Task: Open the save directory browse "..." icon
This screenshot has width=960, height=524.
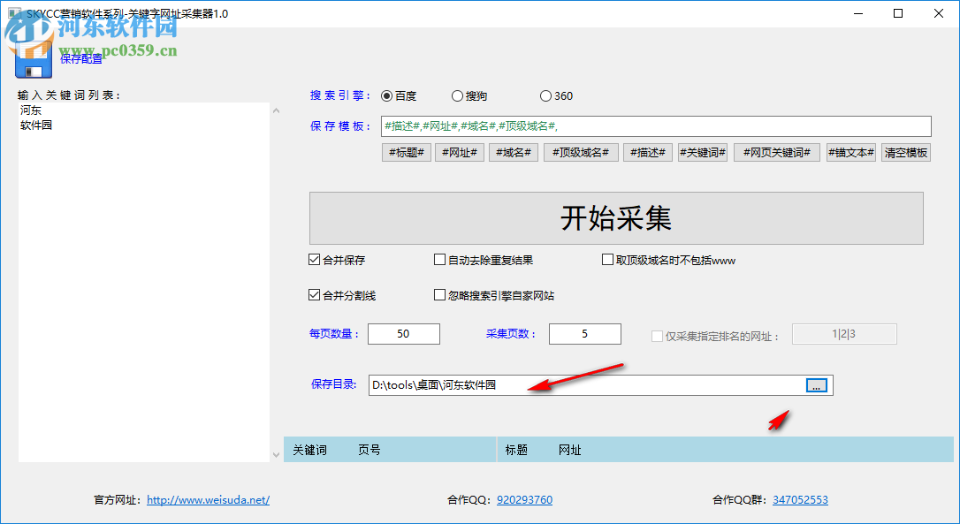Action: point(816,385)
